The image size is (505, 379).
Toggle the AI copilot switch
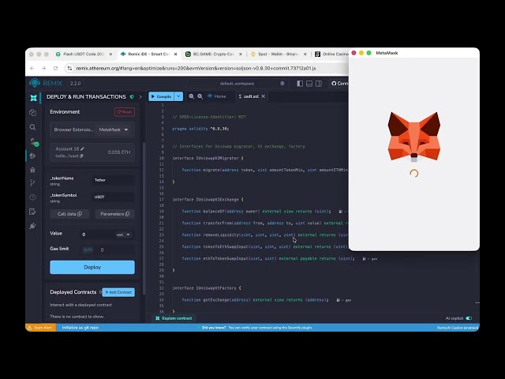click(x=469, y=318)
